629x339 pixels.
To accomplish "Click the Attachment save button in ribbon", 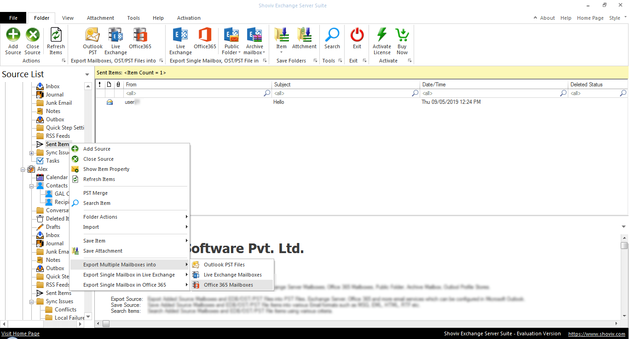I will coord(304,38).
